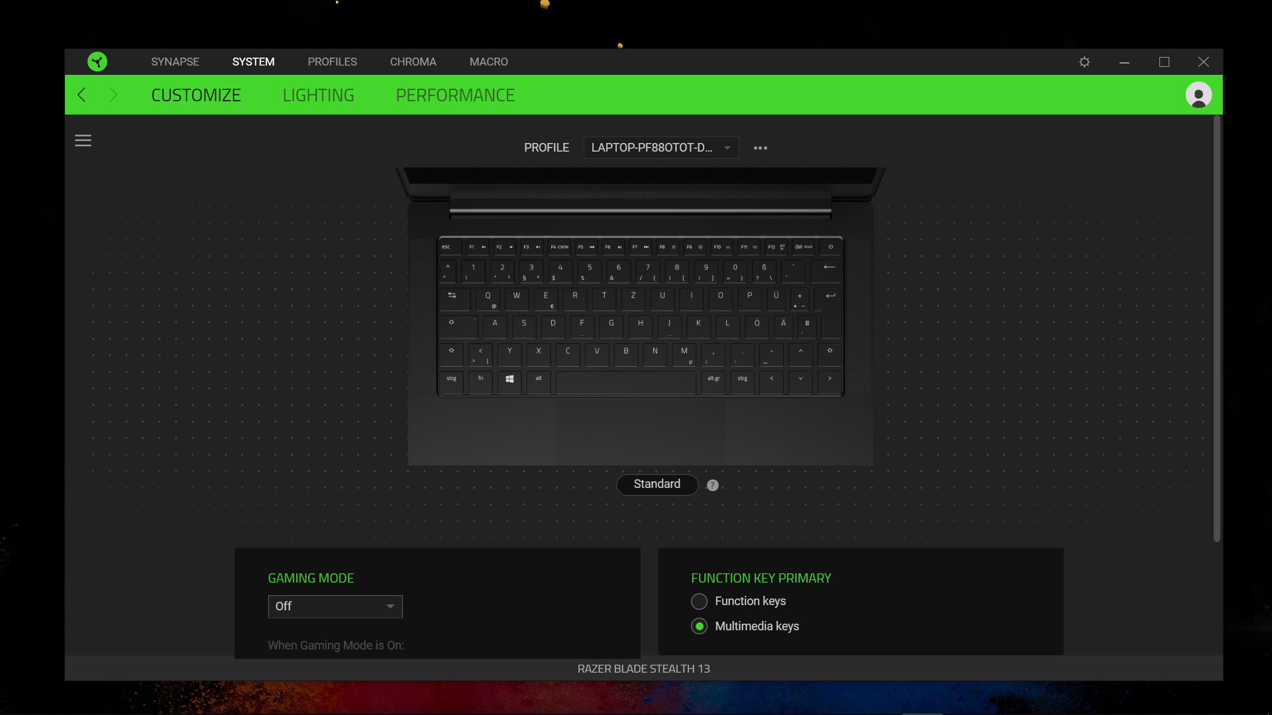Screen dimensions: 1272x715
Task: Select the F9 brightness up key
Action: coord(695,248)
